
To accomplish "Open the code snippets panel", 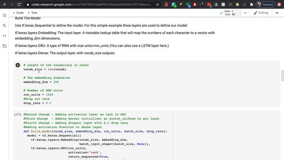I will point(4,36).
